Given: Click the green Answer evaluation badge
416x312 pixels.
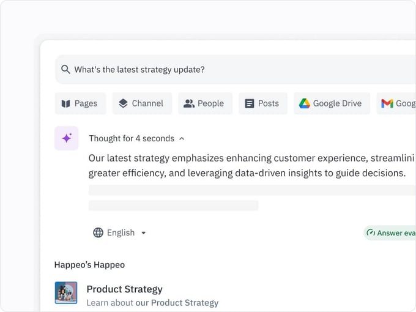Looking at the screenshot, I should point(392,232).
